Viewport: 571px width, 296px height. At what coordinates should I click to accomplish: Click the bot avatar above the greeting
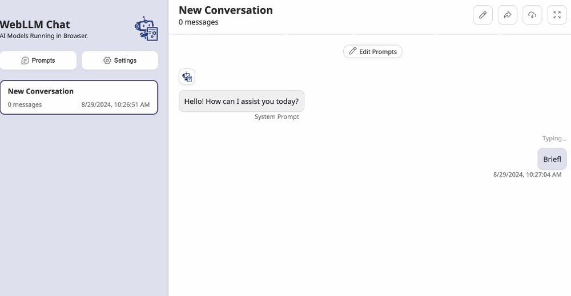pos(187,77)
